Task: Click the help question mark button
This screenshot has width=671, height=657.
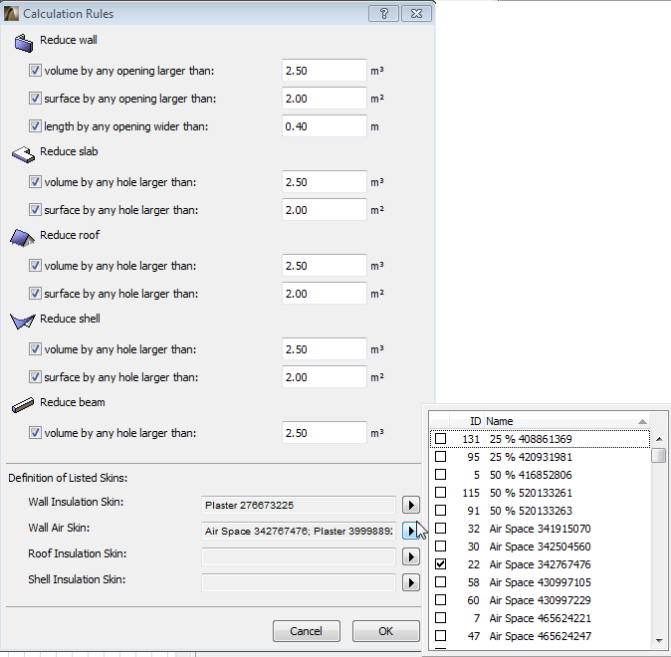Action: pos(383,14)
